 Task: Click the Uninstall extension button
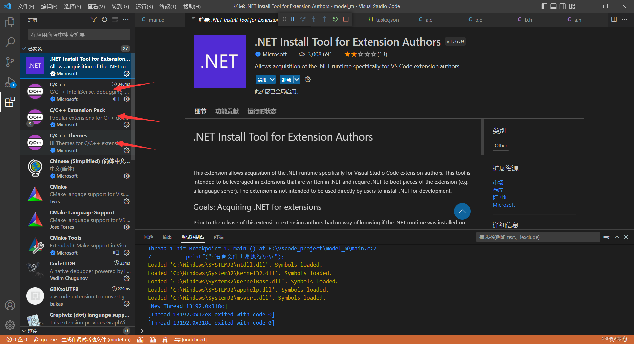point(286,79)
